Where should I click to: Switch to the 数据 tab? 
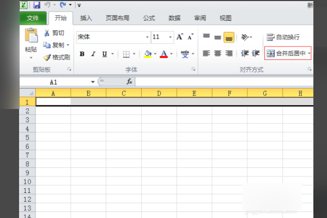(174, 18)
